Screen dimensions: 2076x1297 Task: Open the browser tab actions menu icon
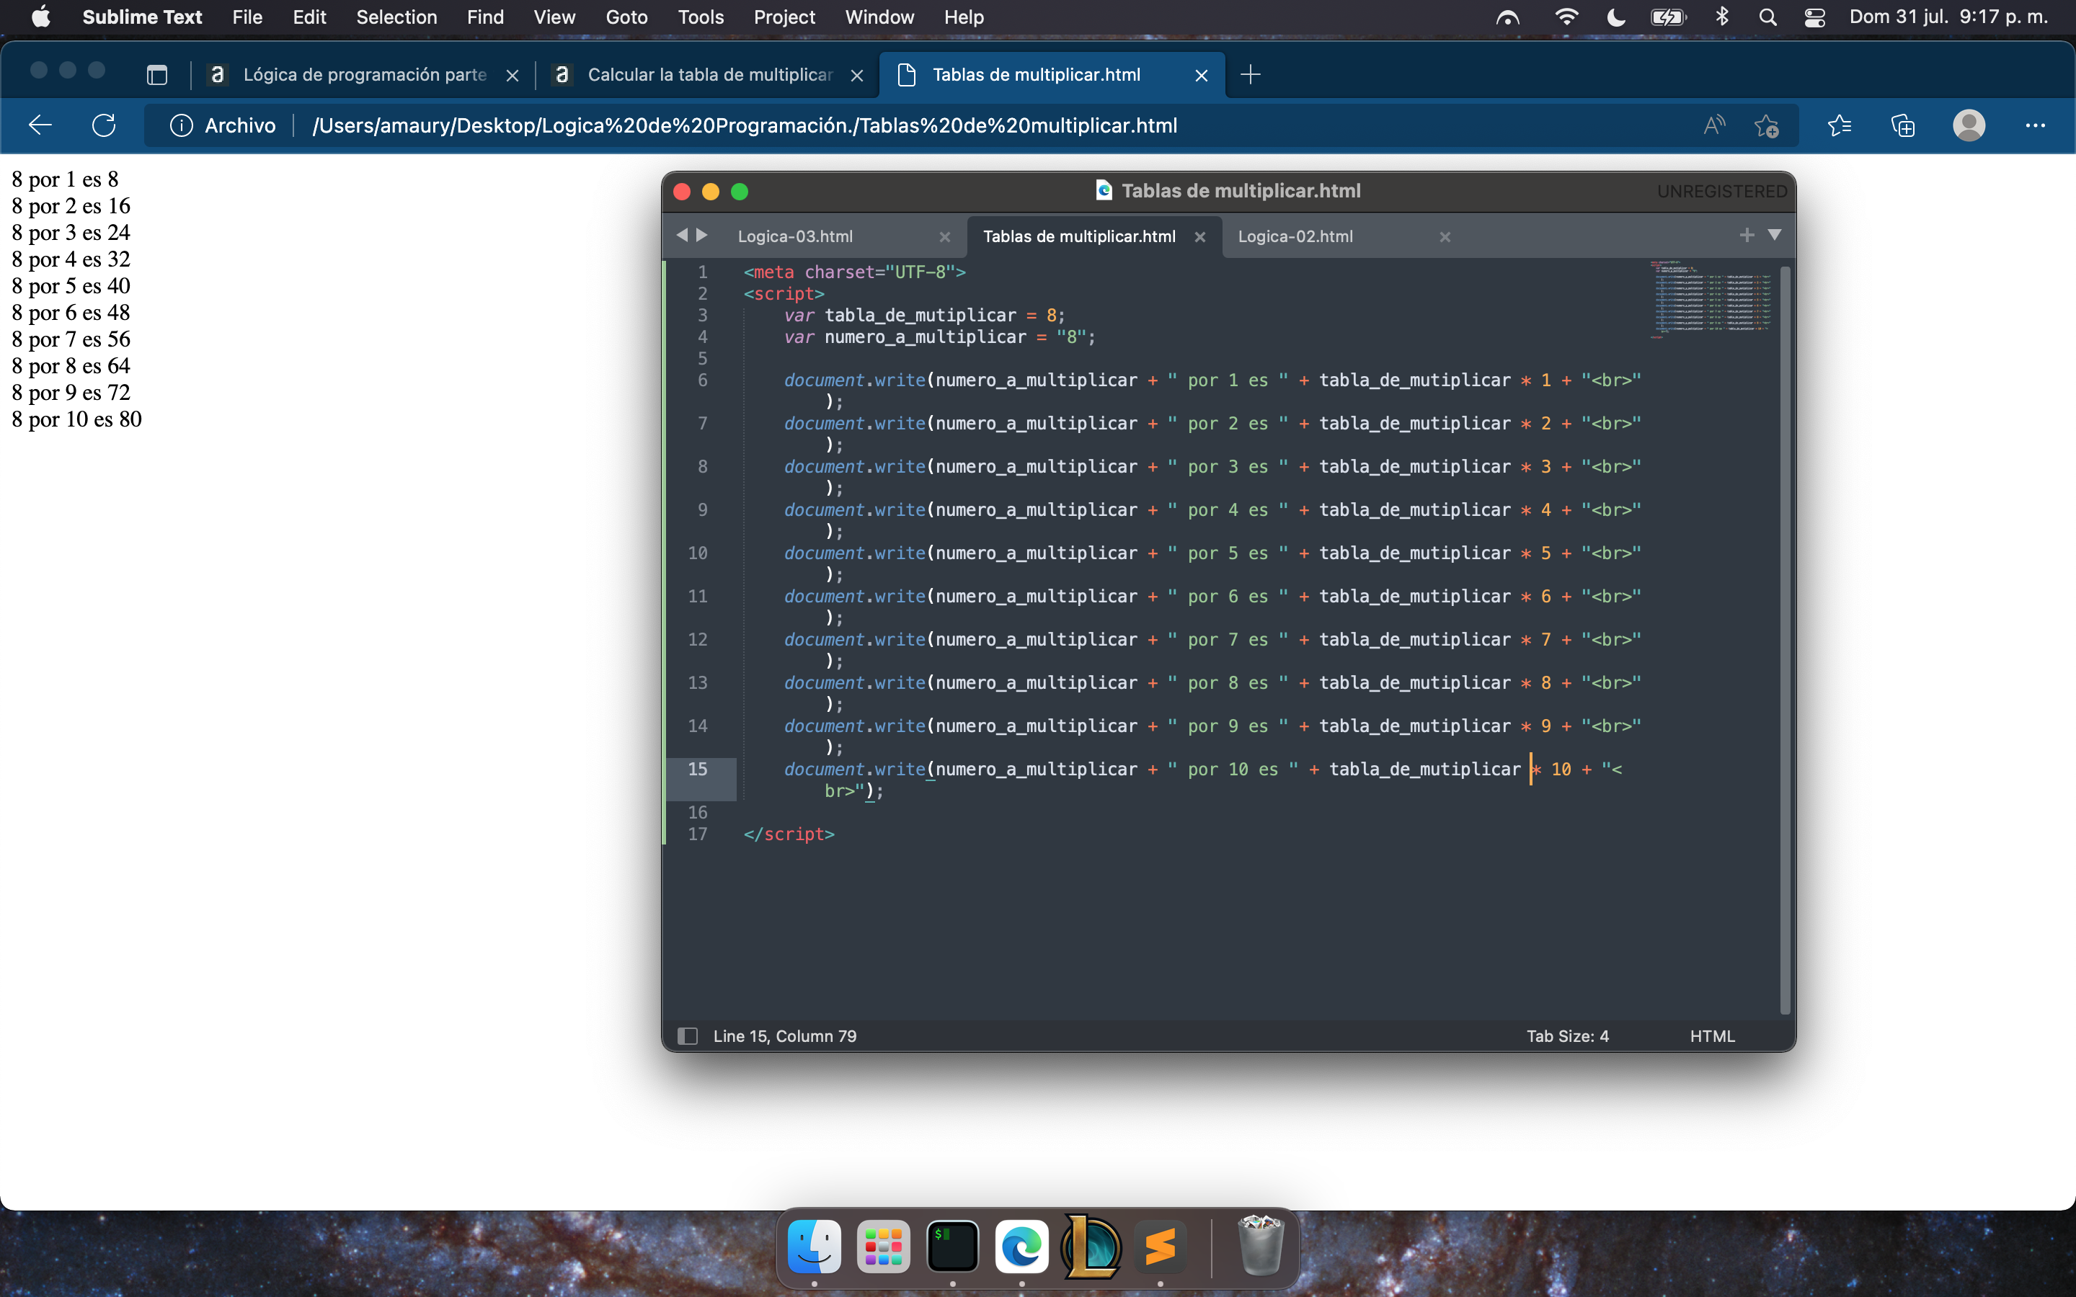(157, 75)
